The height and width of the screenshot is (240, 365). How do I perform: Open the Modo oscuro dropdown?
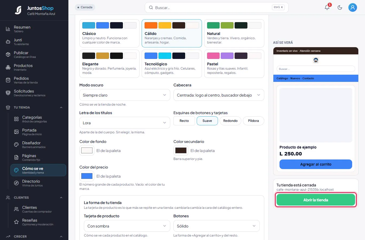[x=125, y=95]
